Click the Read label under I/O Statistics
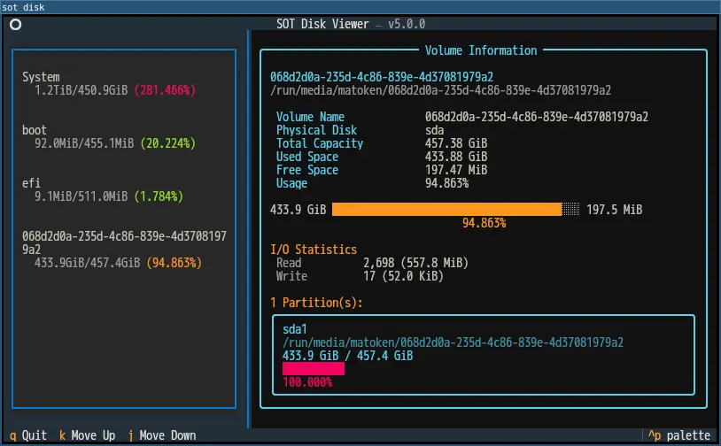 tap(288, 263)
